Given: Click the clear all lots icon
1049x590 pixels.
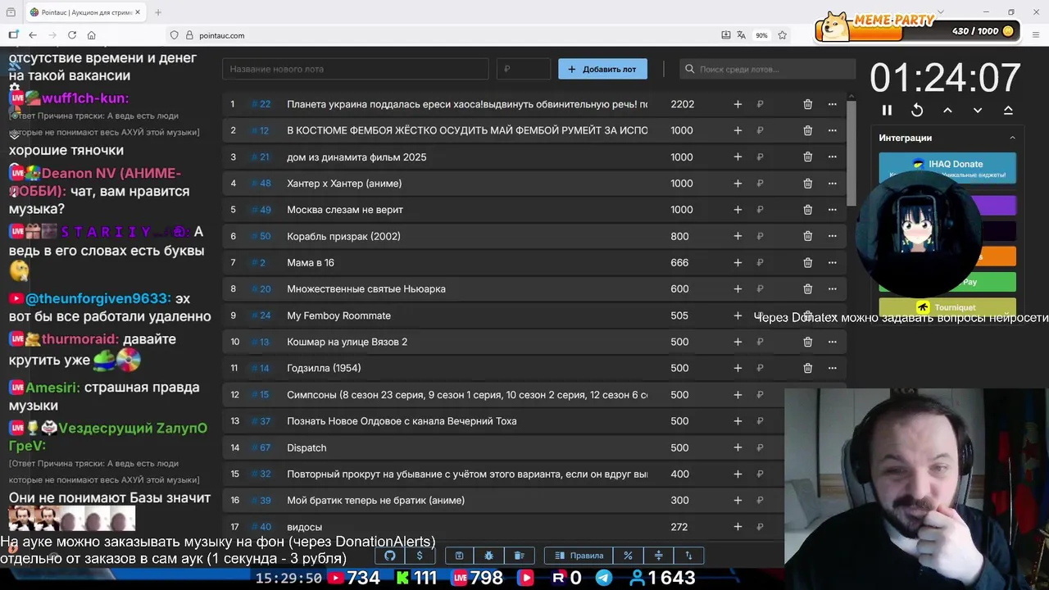Looking at the screenshot, I should pos(519,556).
